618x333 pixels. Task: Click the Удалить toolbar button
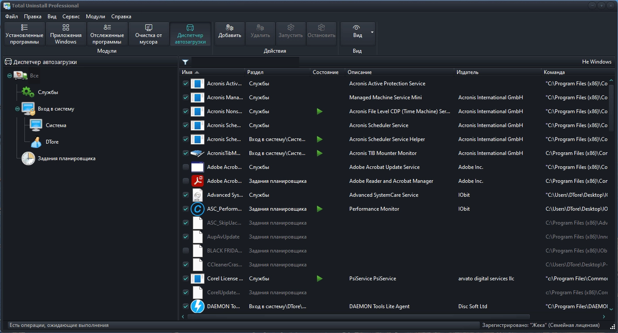[x=260, y=34]
